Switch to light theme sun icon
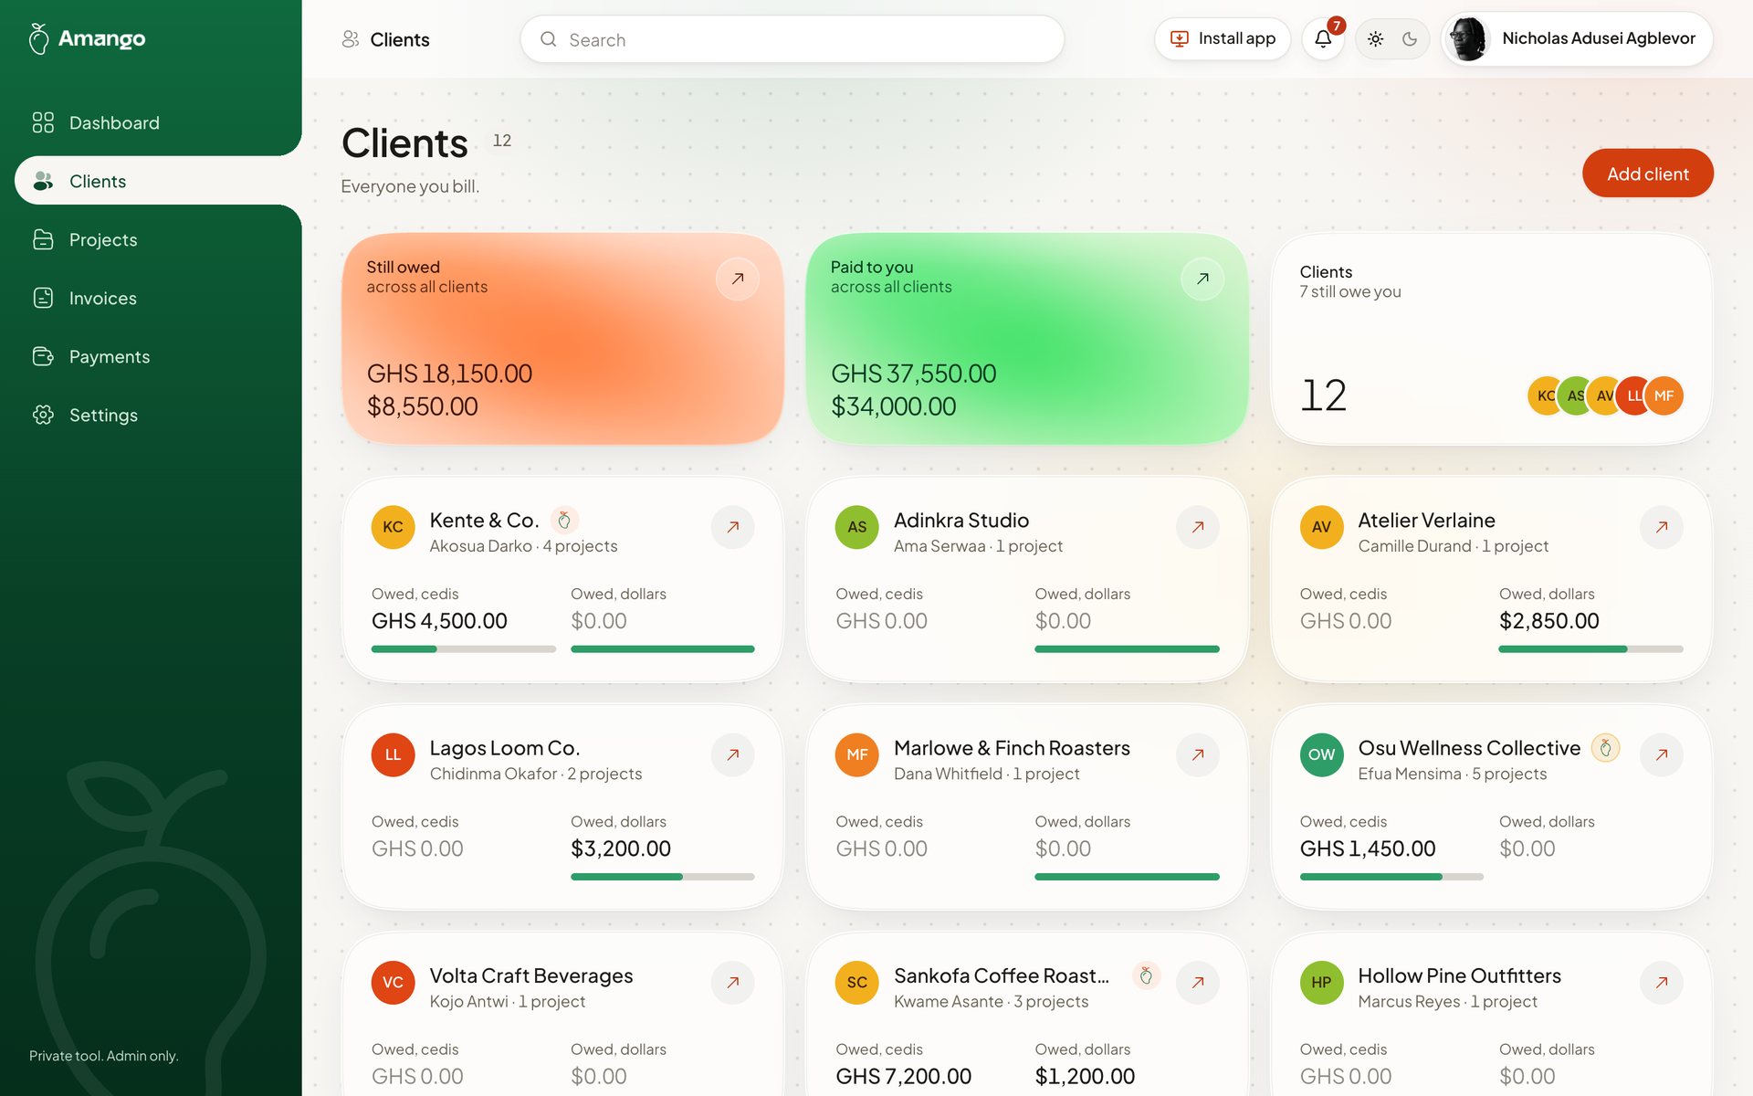This screenshot has width=1753, height=1096. [x=1375, y=39]
